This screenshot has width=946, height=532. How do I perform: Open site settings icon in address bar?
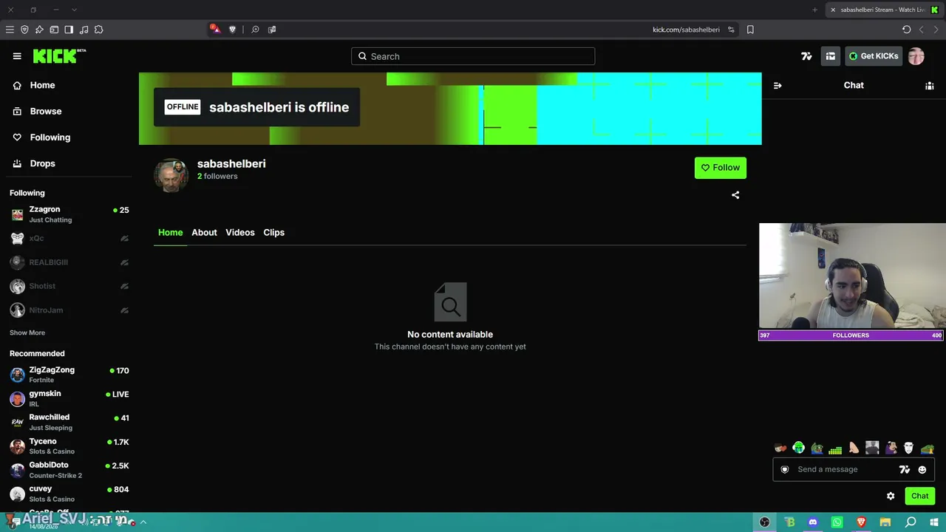point(731,30)
